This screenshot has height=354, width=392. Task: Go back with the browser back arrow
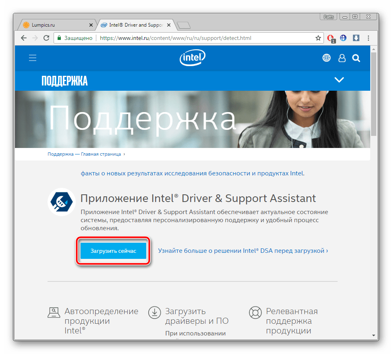tap(24, 38)
